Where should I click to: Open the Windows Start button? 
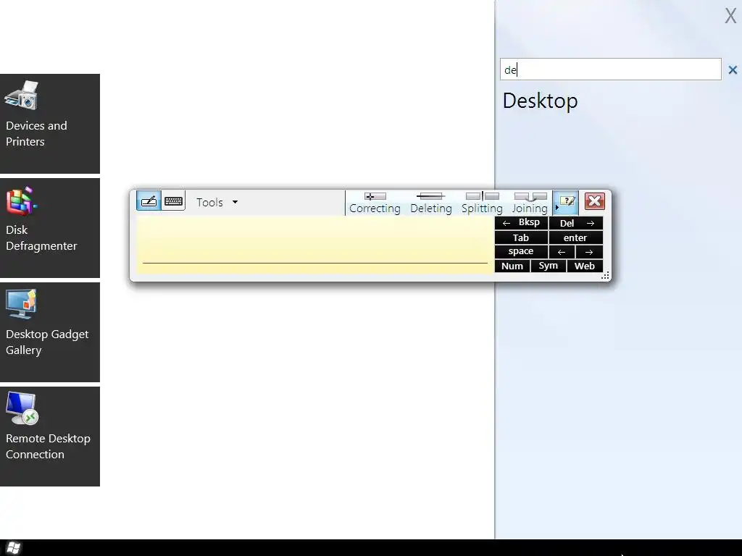[x=14, y=548]
